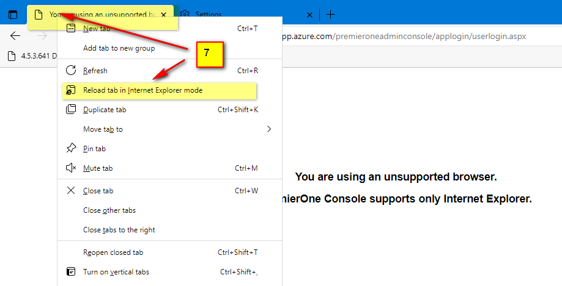The image size is (562, 286).
Task: Select Close tabs to the right
Action: (x=170, y=230)
